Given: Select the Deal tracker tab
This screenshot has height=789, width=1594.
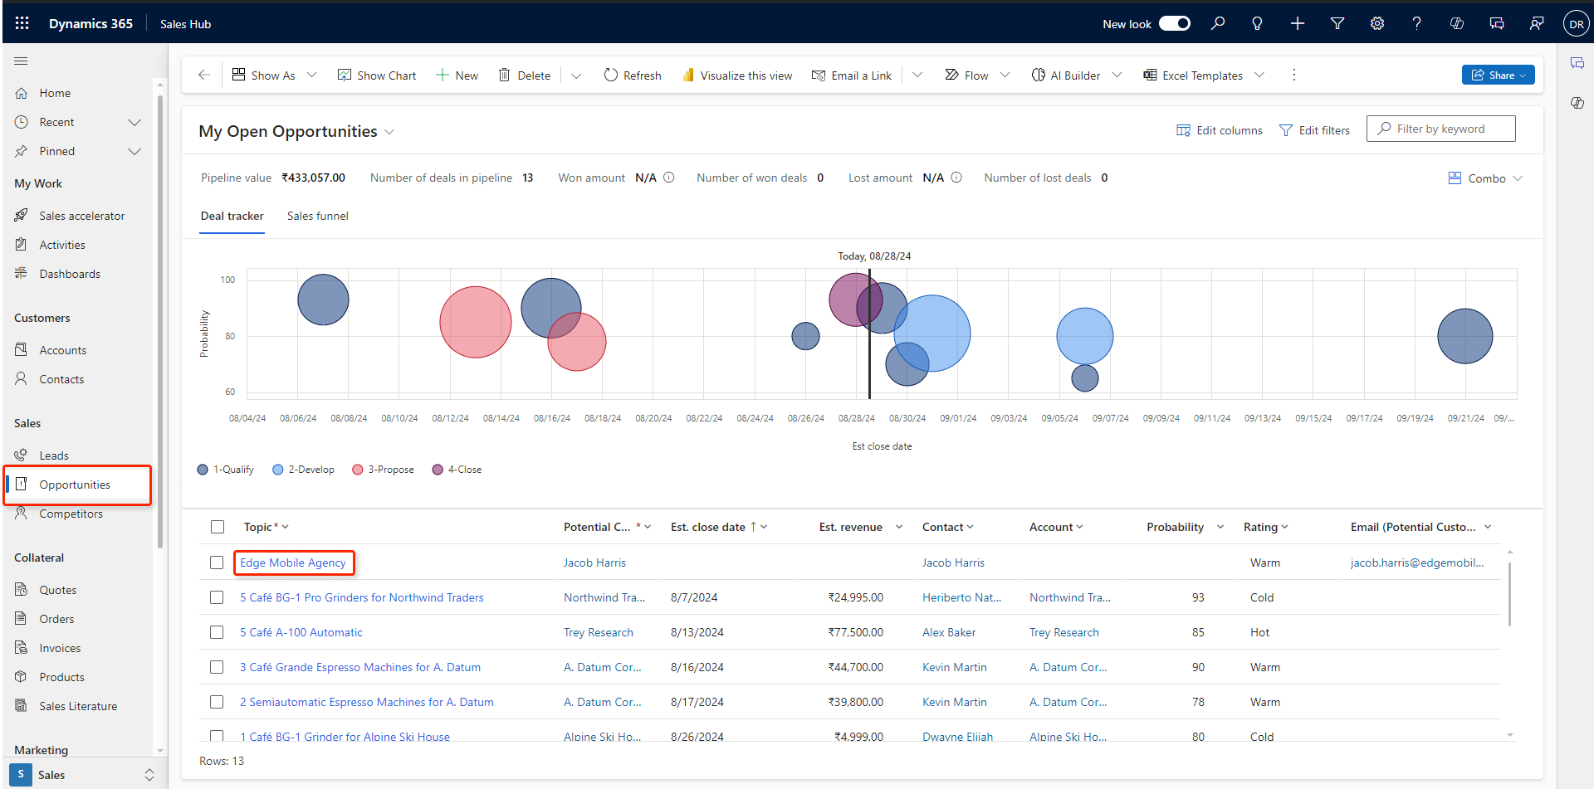Looking at the screenshot, I should point(232,216).
